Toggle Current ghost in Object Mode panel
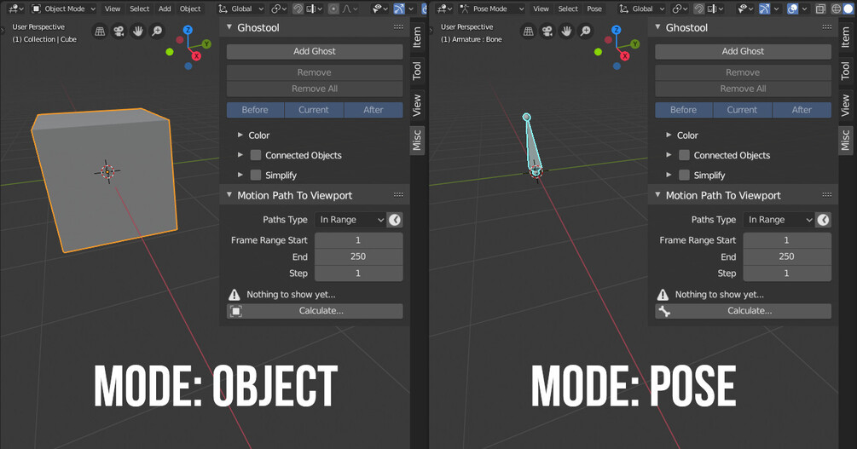 [x=314, y=110]
